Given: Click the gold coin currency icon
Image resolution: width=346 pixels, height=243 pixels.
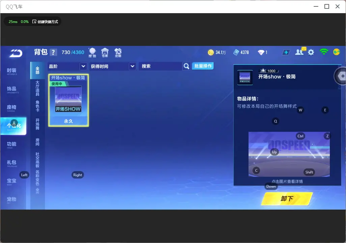Looking at the screenshot, I should pyautogui.click(x=211, y=52).
